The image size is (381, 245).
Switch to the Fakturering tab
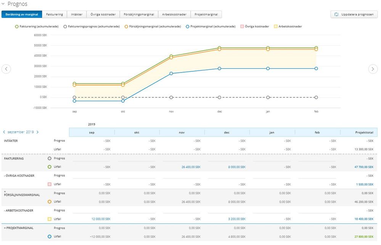[x=55, y=15]
